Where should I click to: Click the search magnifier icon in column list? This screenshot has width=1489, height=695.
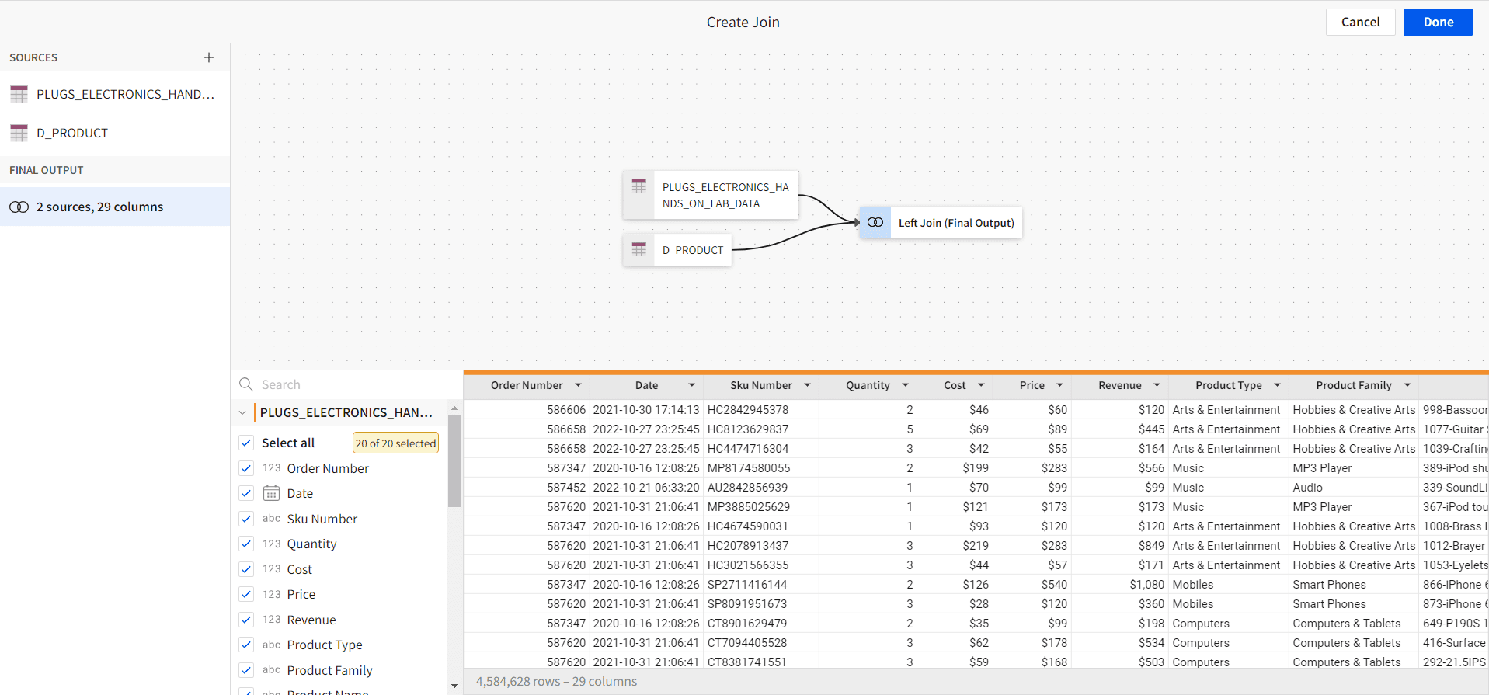(246, 384)
